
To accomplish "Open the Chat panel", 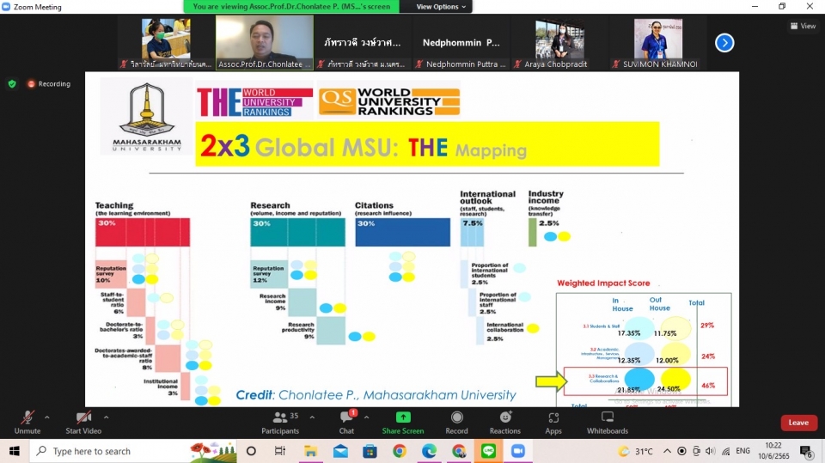I will pos(346,423).
